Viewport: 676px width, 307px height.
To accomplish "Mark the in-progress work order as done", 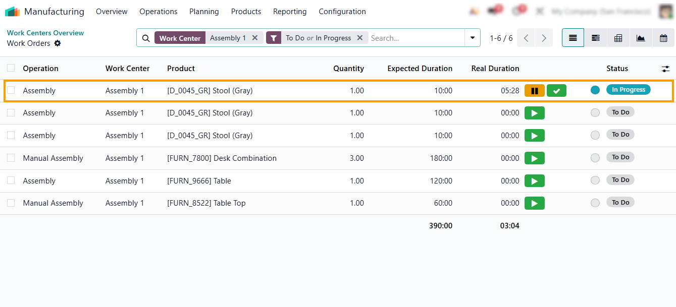I will click(x=556, y=91).
